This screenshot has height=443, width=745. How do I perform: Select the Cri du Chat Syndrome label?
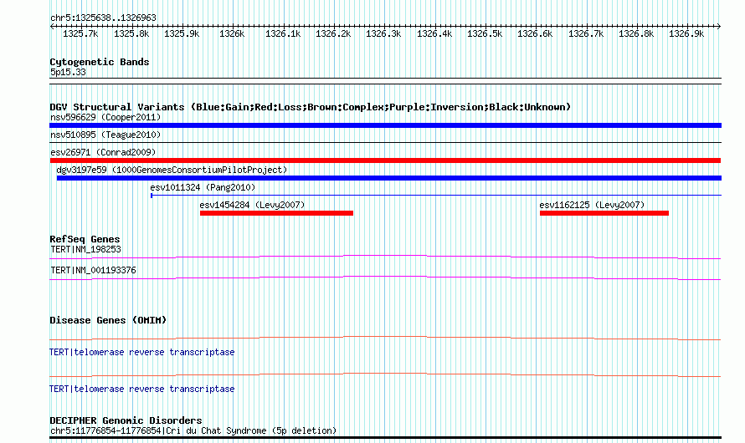point(193,430)
